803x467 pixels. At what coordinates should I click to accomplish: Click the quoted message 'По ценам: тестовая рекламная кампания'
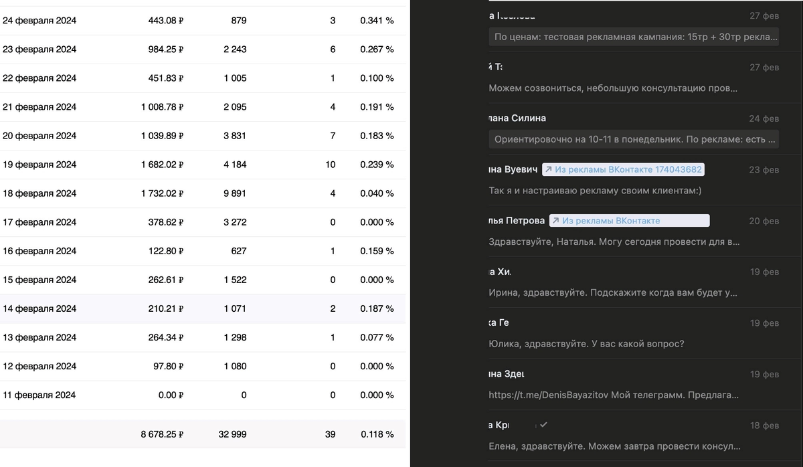tap(635, 37)
